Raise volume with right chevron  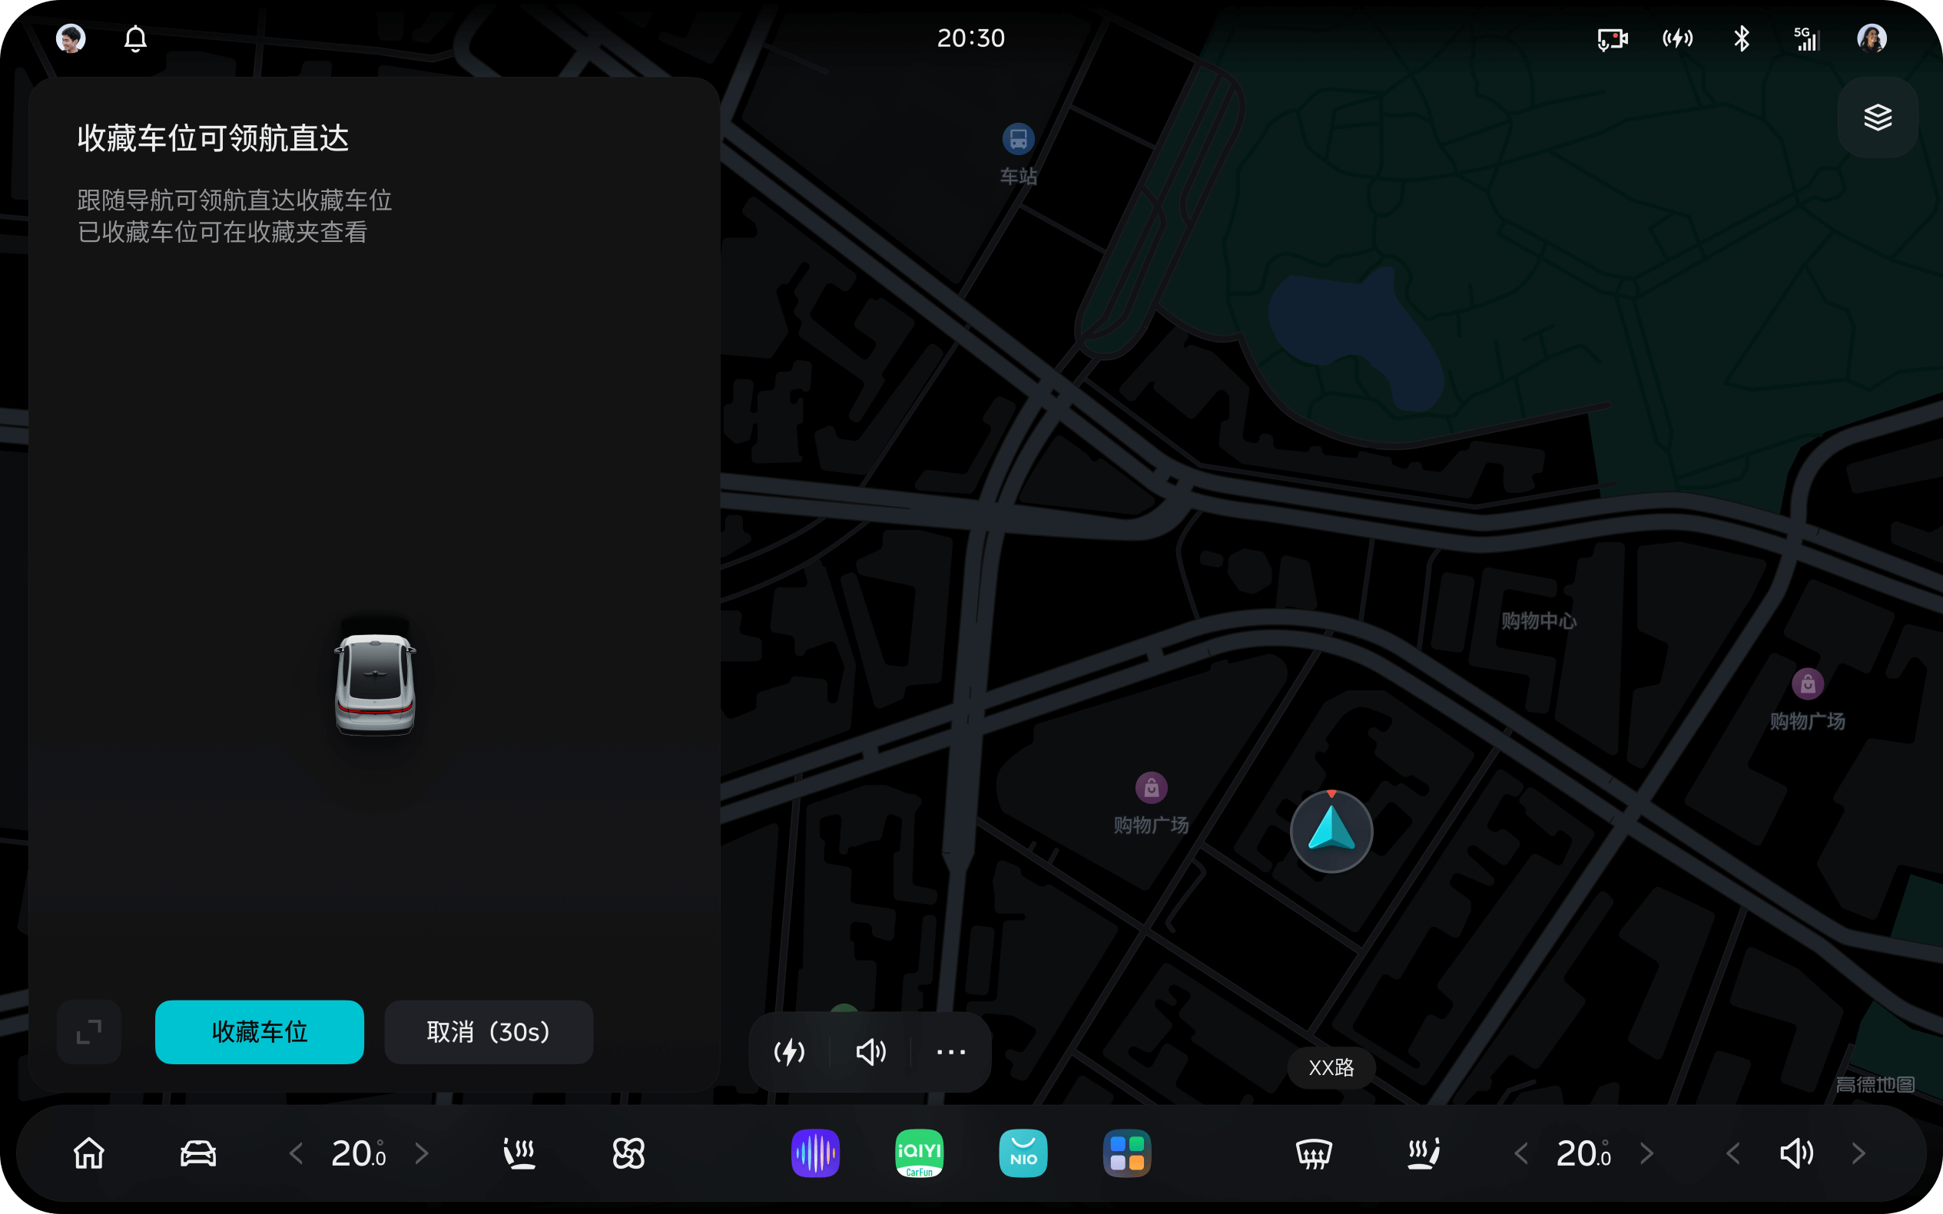[x=1858, y=1153]
